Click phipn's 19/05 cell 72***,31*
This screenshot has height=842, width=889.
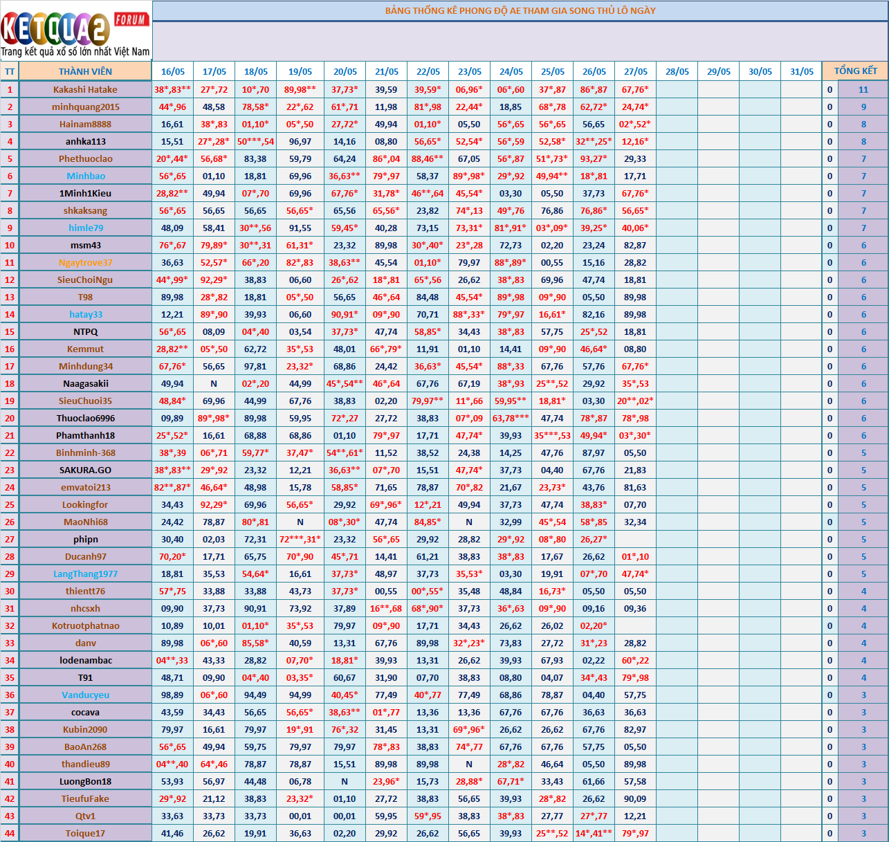point(300,539)
